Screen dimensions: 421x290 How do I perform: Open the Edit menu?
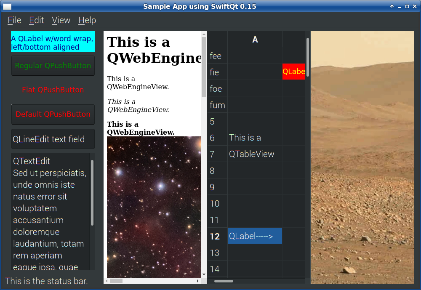click(37, 20)
